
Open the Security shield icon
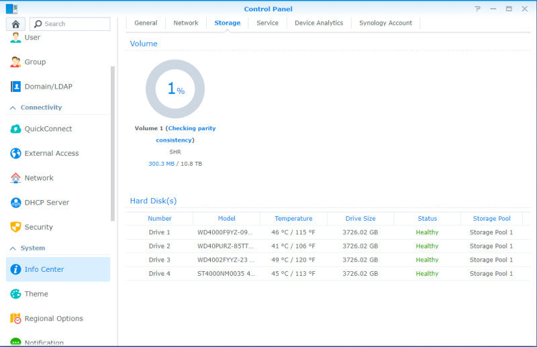(15, 227)
